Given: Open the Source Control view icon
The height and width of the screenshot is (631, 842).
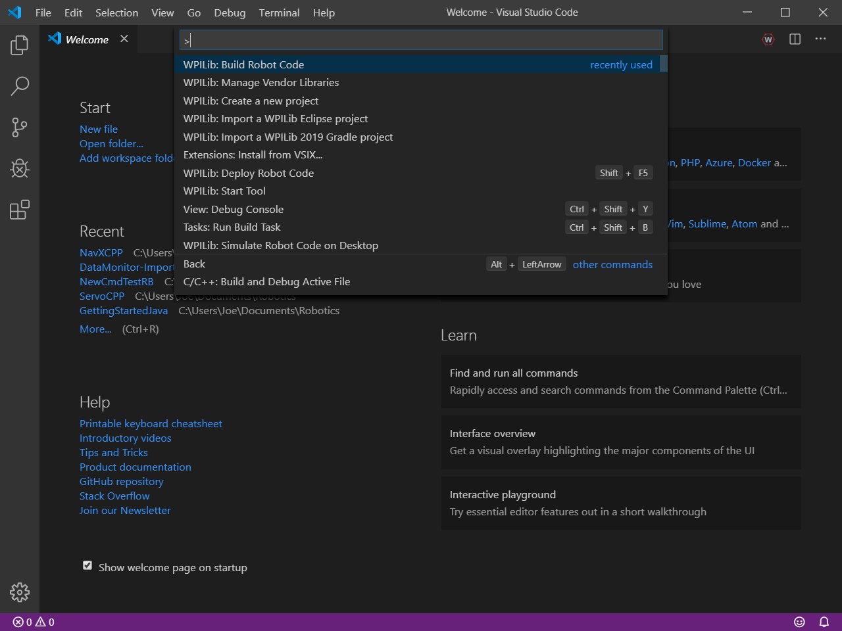Looking at the screenshot, I should coord(20,128).
